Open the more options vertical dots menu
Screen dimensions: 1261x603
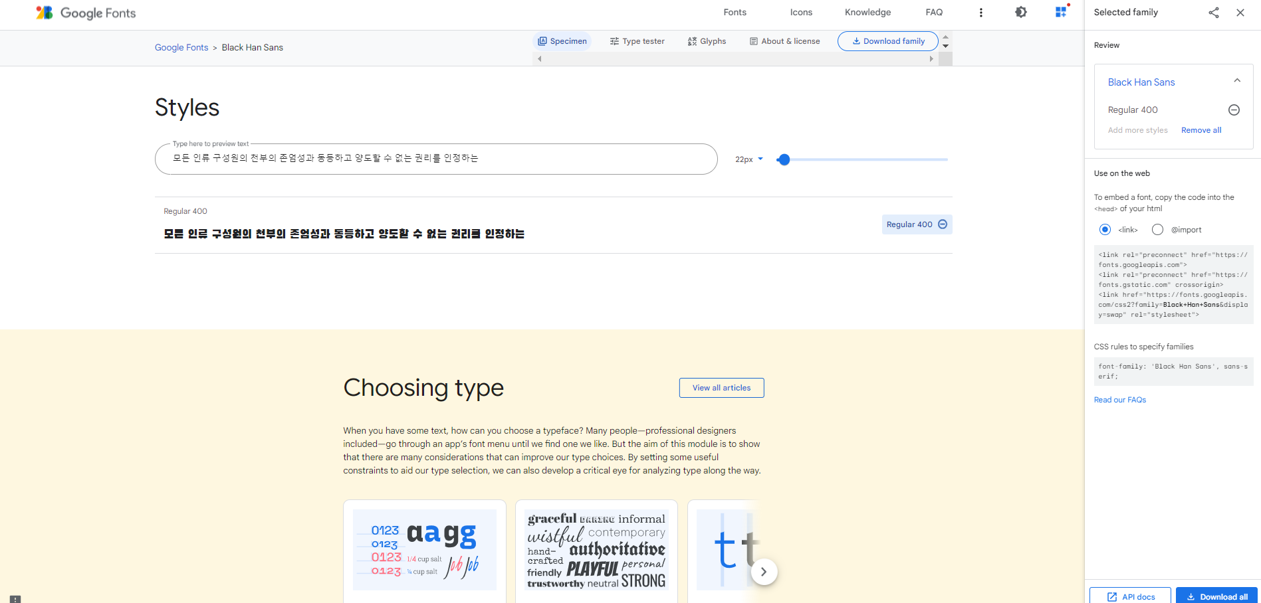tap(981, 13)
